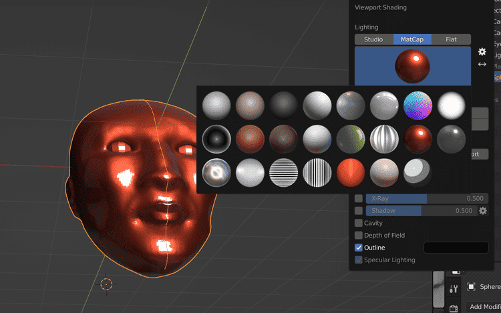This screenshot has height=313, width=501.
Task: Flip the MatCap with double-arrow icon
Action: tap(482, 65)
